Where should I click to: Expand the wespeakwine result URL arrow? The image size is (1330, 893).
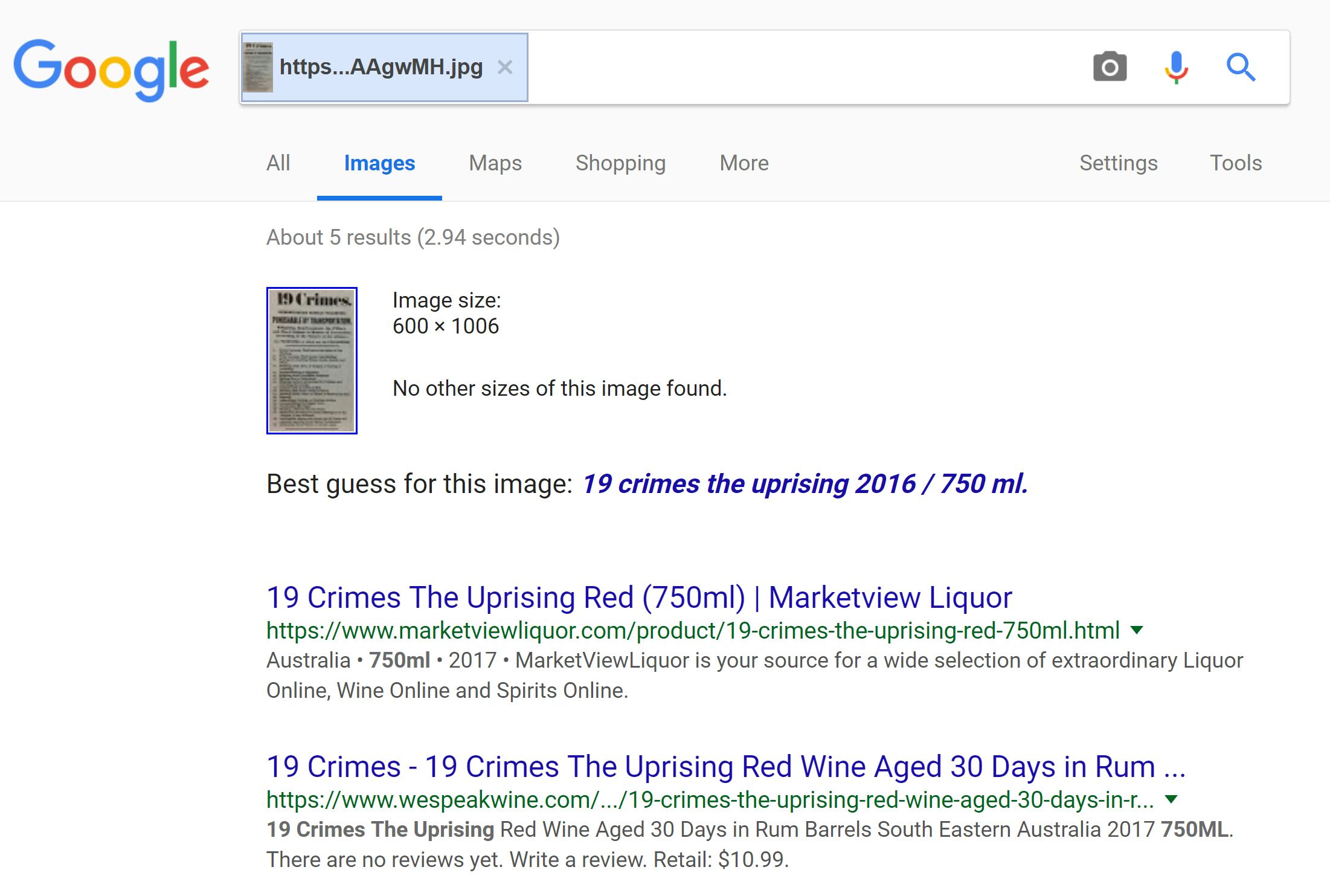(1171, 799)
